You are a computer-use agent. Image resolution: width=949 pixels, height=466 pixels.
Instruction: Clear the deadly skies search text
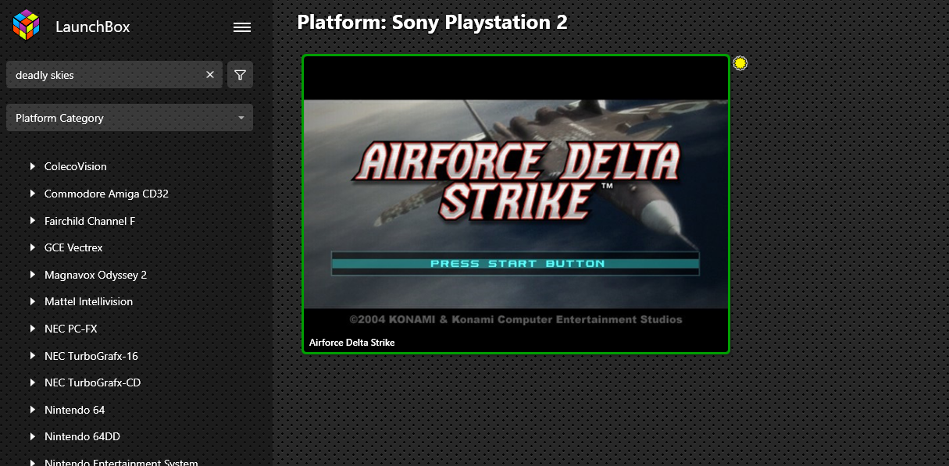coord(210,75)
